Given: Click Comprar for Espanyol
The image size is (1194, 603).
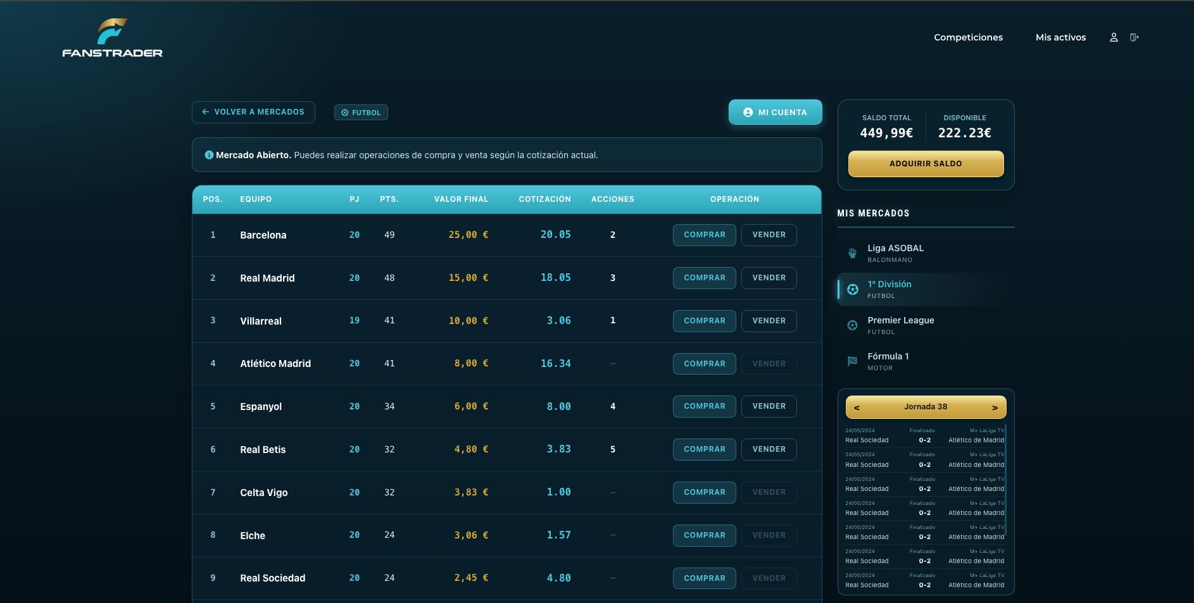Looking at the screenshot, I should [x=704, y=406].
